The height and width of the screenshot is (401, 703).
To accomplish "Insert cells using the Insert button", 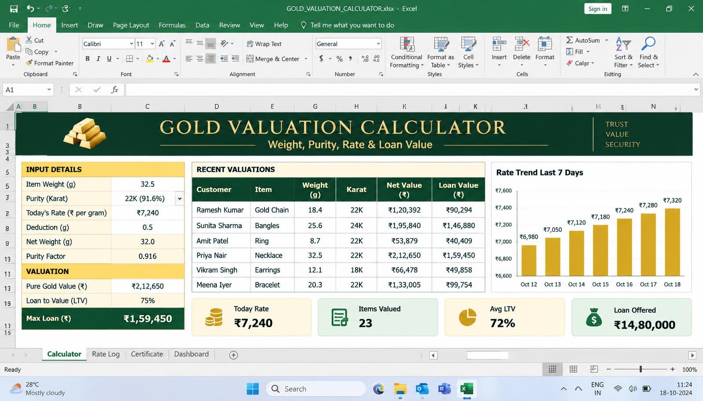I will [x=499, y=52].
